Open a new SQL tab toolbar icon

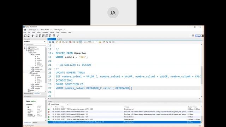25,36
